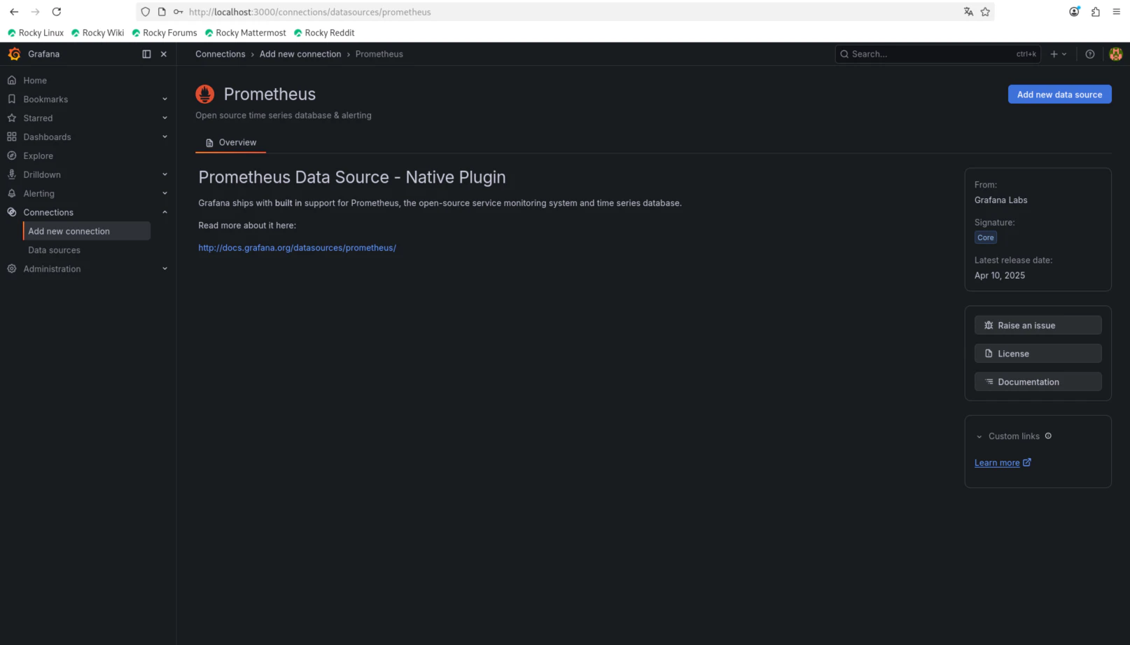Expand the Drilldown chevron

[x=165, y=175]
